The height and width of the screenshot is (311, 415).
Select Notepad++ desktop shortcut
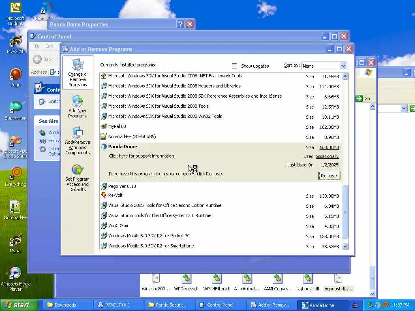15,211
